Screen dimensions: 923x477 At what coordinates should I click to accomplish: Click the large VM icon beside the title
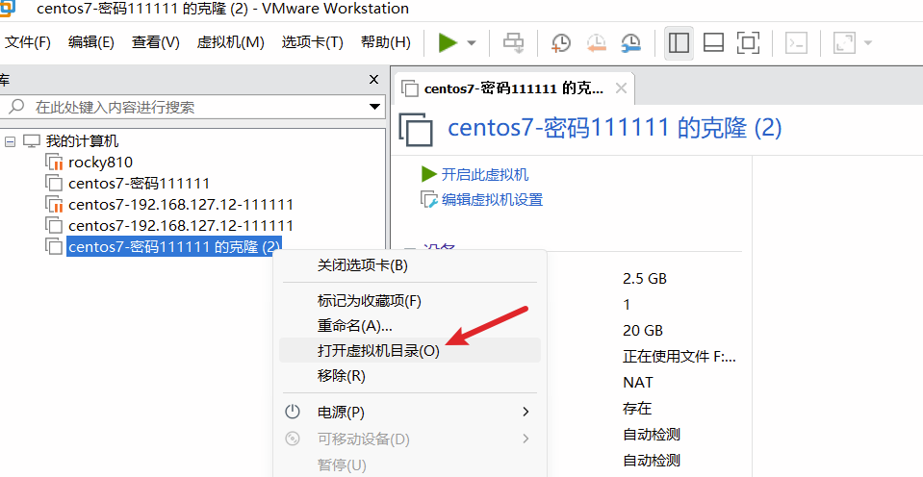(x=416, y=130)
